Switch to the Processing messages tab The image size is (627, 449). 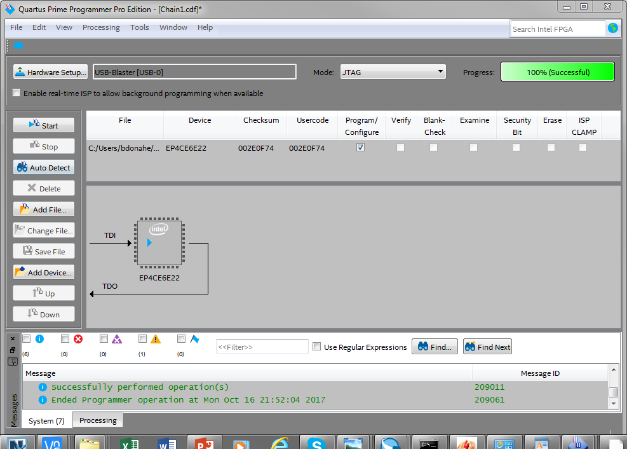pos(98,420)
